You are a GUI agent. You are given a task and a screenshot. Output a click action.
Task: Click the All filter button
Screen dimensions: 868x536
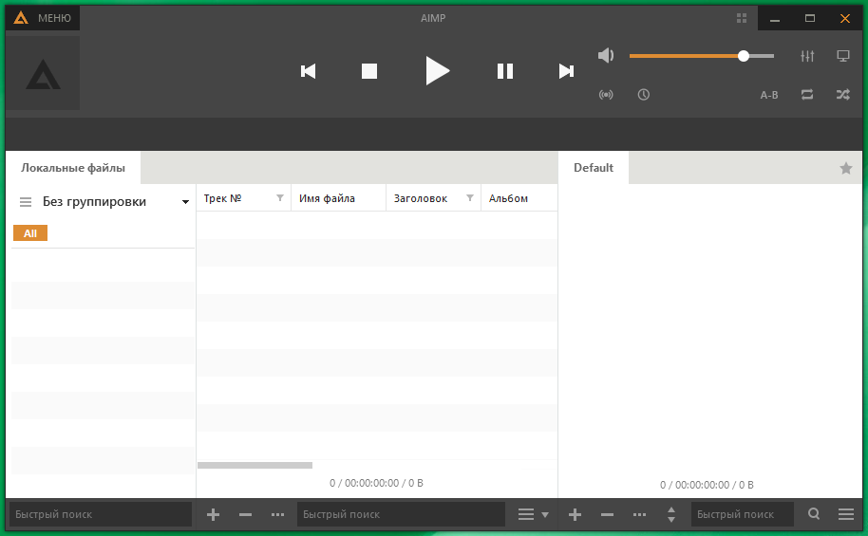coord(30,233)
